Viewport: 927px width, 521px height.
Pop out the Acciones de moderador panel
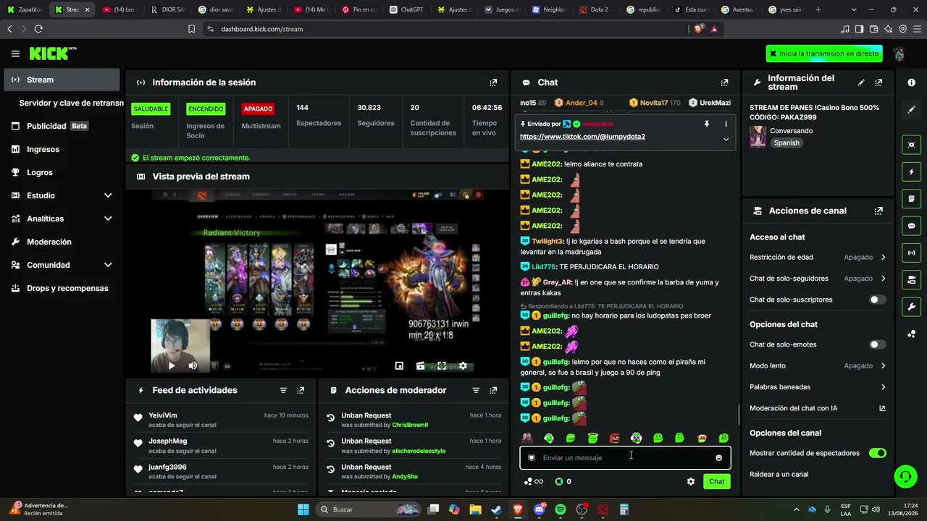(493, 390)
